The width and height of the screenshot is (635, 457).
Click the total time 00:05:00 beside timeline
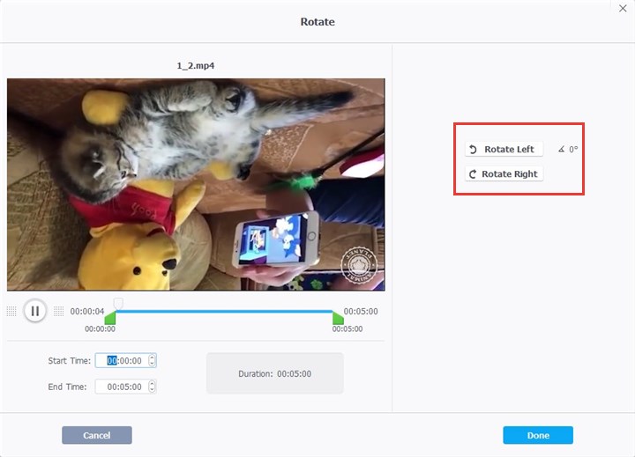(x=361, y=312)
